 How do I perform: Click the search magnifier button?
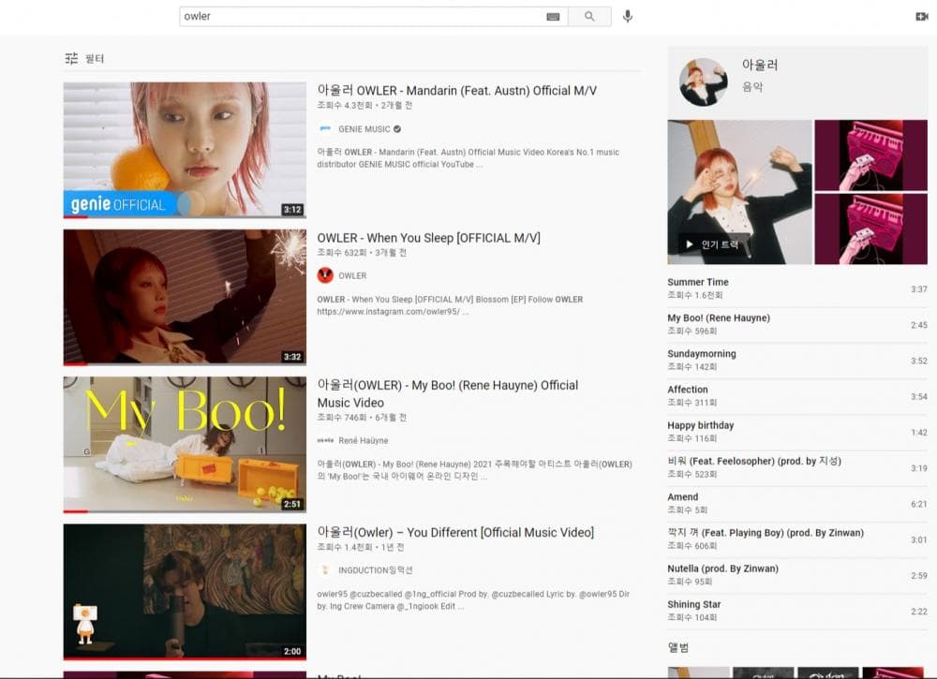589,16
